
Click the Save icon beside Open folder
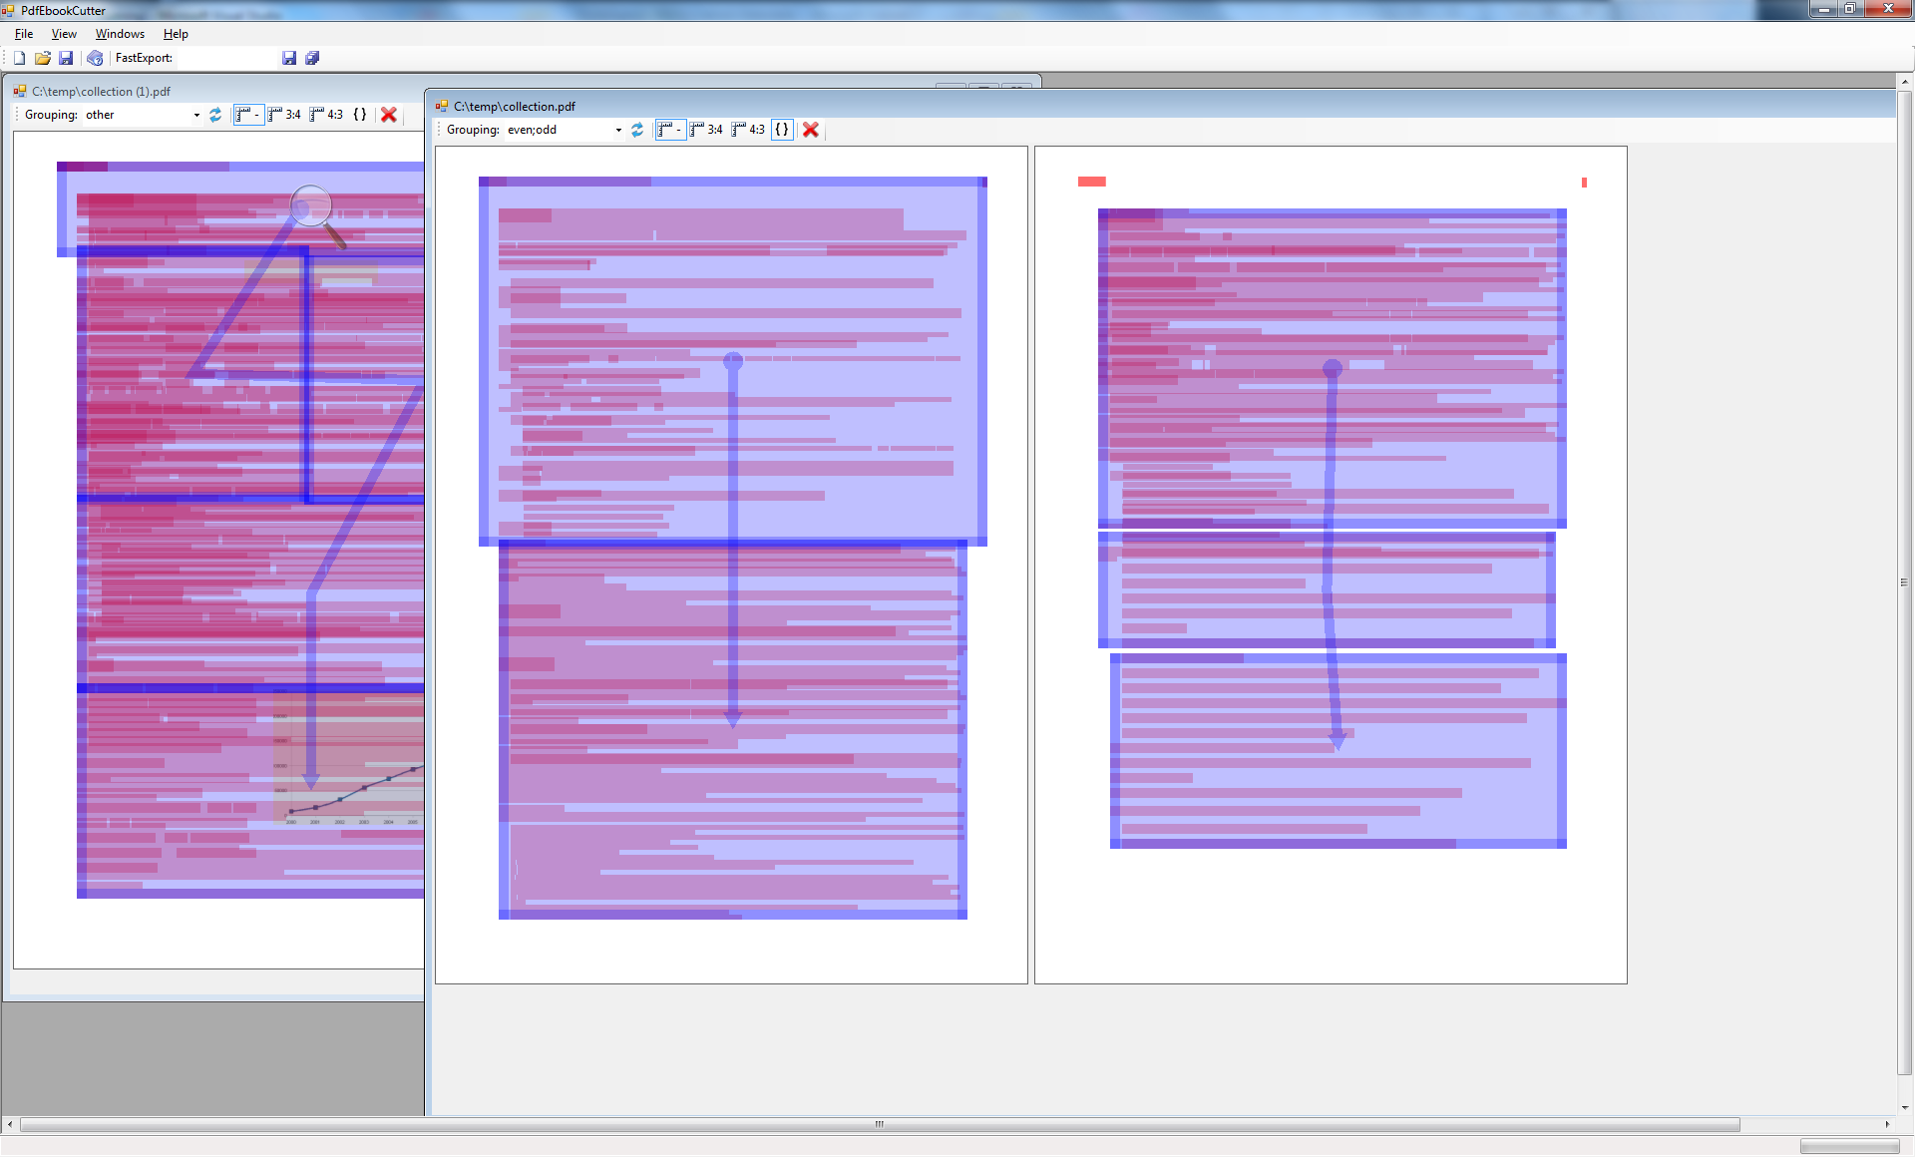click(66, 58)
